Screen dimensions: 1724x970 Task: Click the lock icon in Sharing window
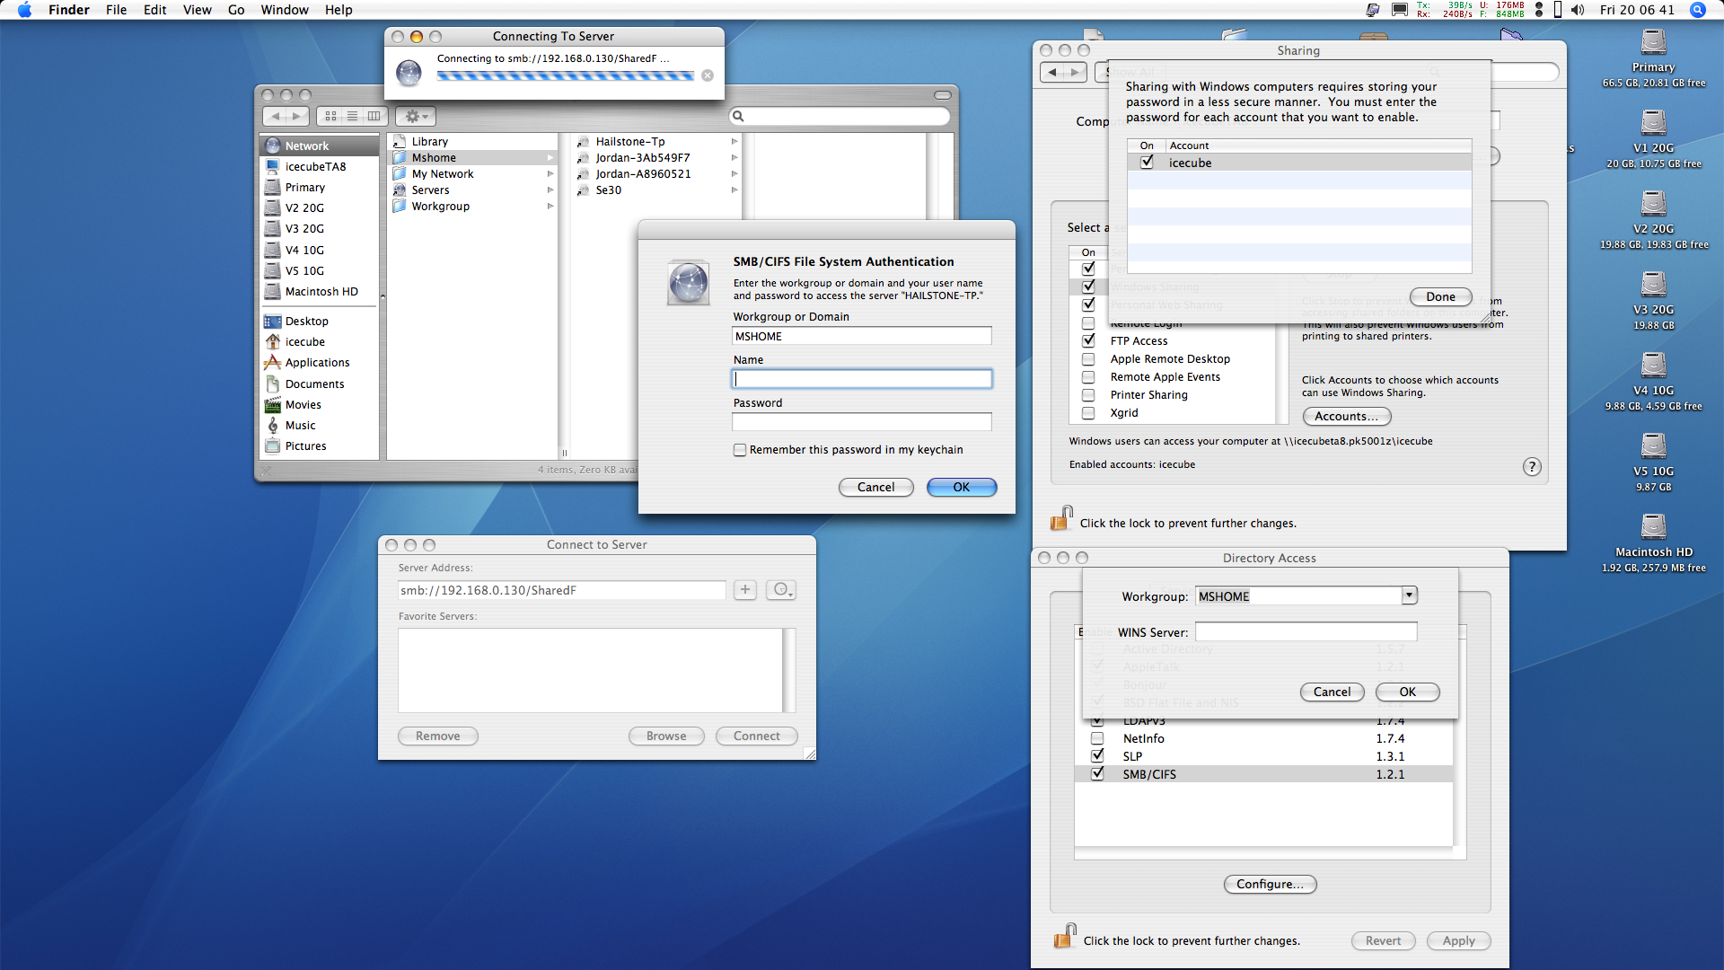1061,519
